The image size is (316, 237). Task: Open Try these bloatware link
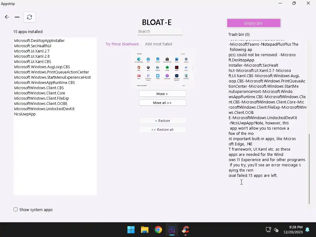122,44
